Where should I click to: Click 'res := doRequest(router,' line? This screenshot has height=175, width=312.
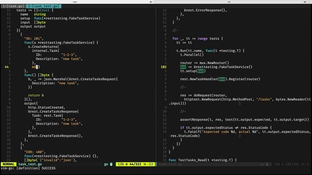(x=203, y=95)
